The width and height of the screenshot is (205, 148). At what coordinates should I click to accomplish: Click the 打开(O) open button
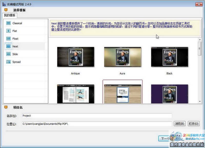tap(194, 124)
